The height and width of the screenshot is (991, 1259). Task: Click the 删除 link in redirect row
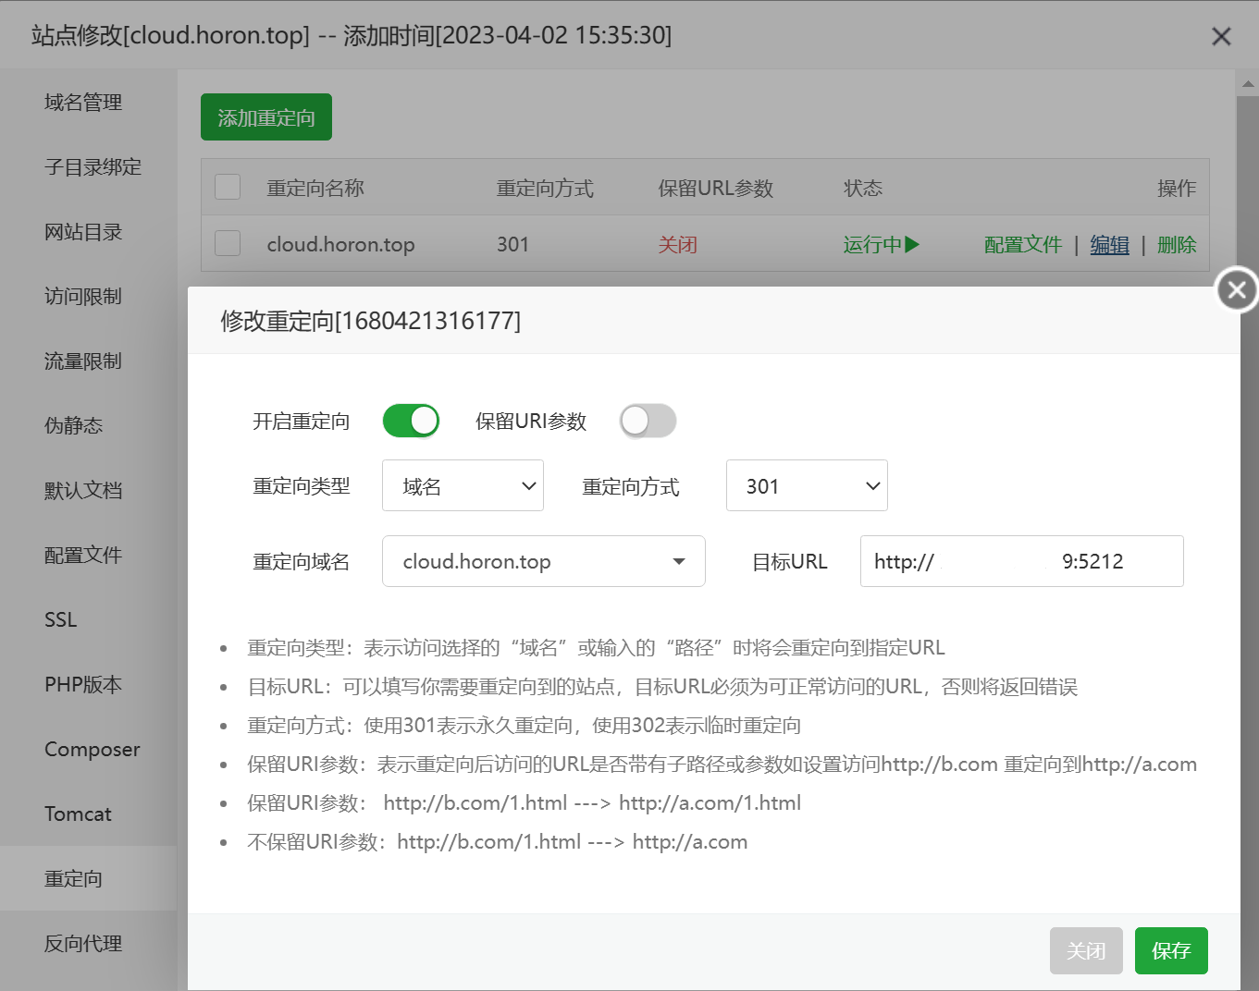(1176, 245)
